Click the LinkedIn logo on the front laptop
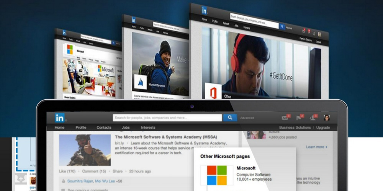This screenshot has width=383, height=191. (x=59, y=117)
